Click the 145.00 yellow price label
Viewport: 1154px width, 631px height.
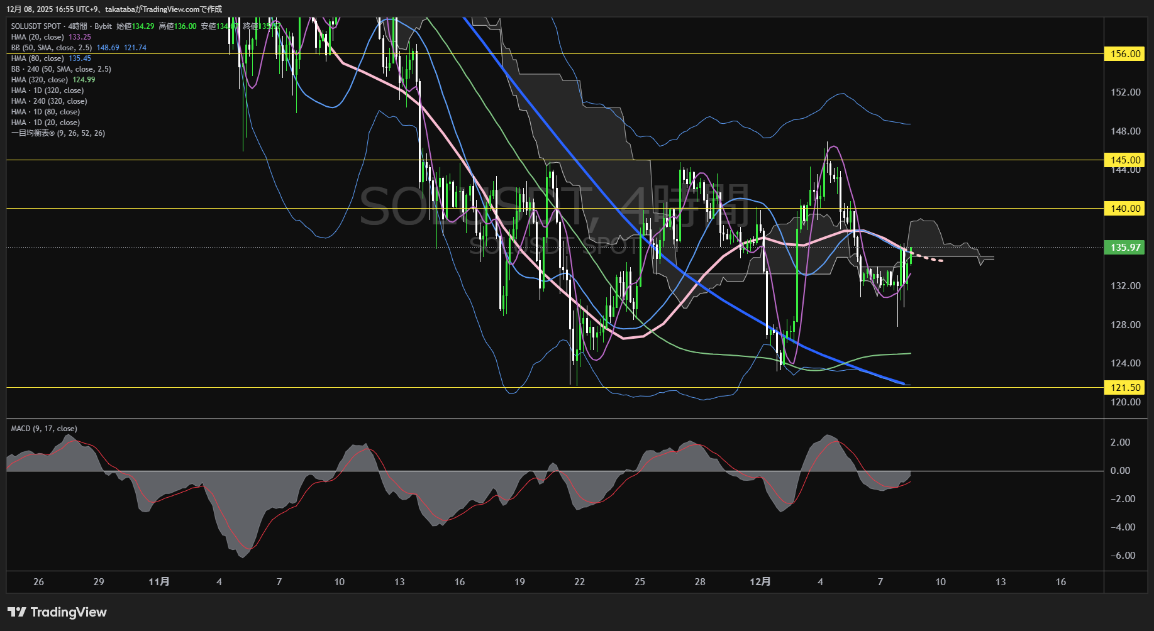1125,160
